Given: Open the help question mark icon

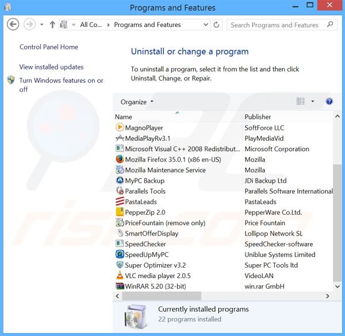Looking at the screenshot, I should 329,102.
